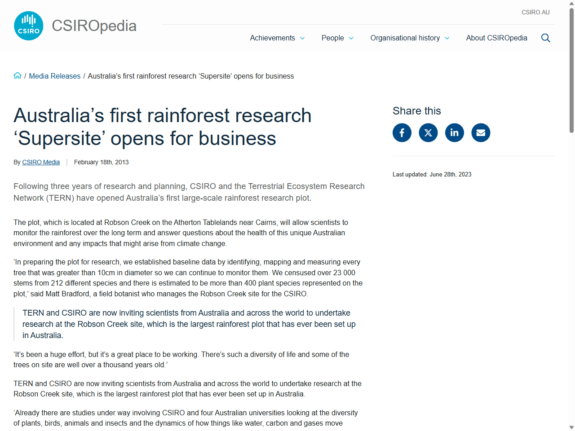Open the Media Releases breadcrumb link
This screenshot has height=431, width=575.
pos(55,76)
